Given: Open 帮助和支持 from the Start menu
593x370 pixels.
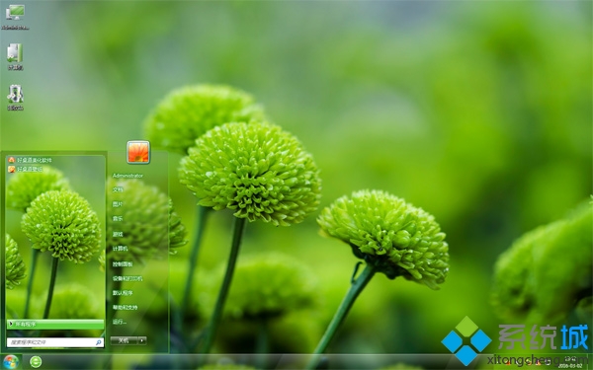Looking at the screenshot, I should point(125,307).
